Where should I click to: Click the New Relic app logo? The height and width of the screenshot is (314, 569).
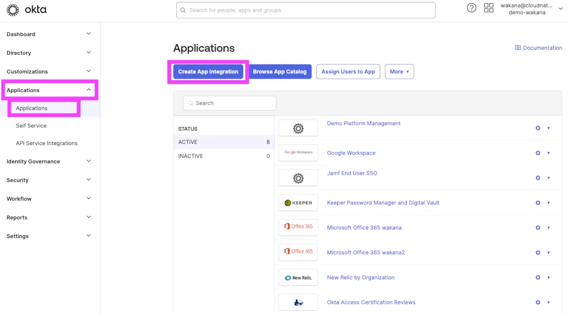pyautogui.click(x=298, y=277)
